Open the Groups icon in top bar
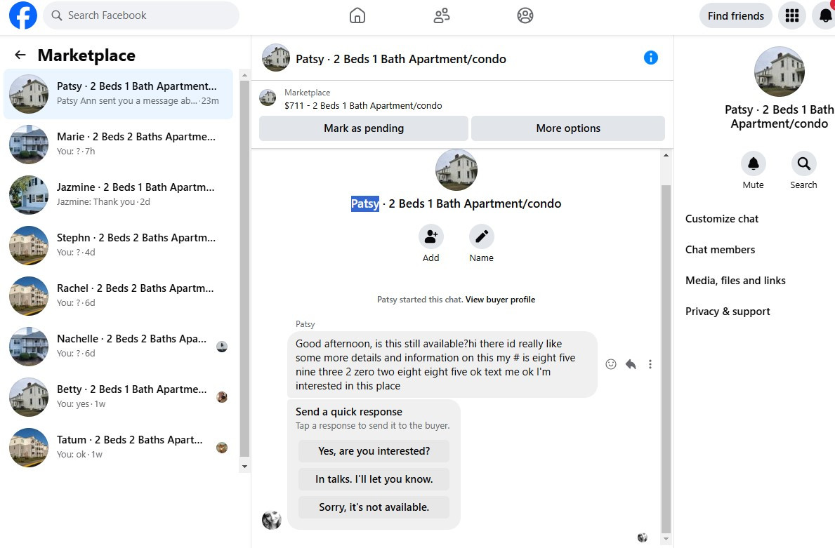 (x=525, y=15)
